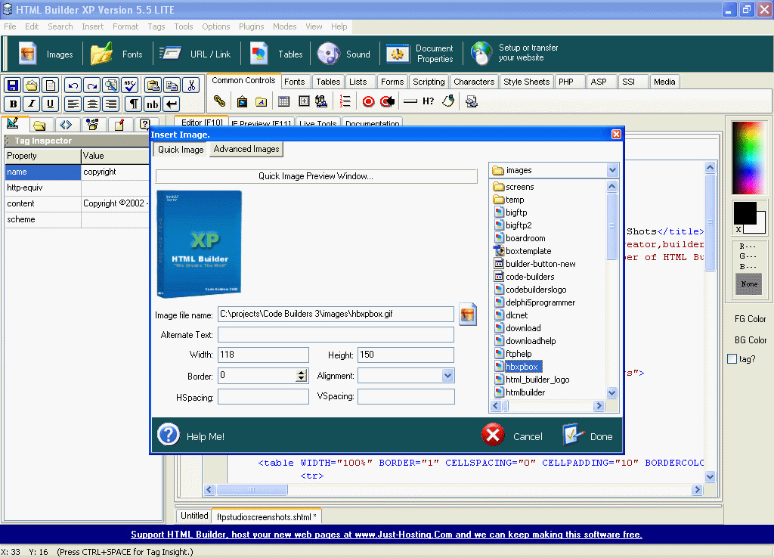Click the black foreground color swatch

(x=745, y=213)
